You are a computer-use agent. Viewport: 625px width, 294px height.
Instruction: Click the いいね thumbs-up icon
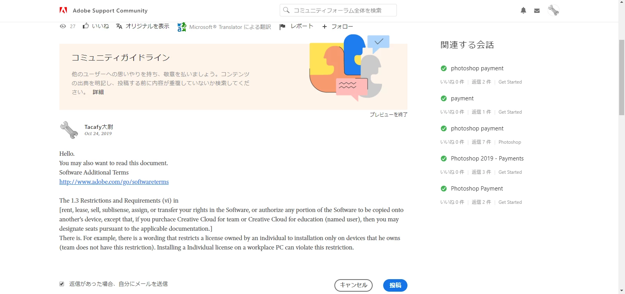(x=86, y=26)
